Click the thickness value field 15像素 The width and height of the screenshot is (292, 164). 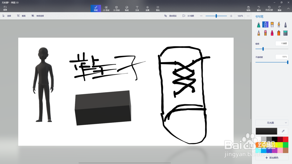pyautogui.click(x=282, y=43)
